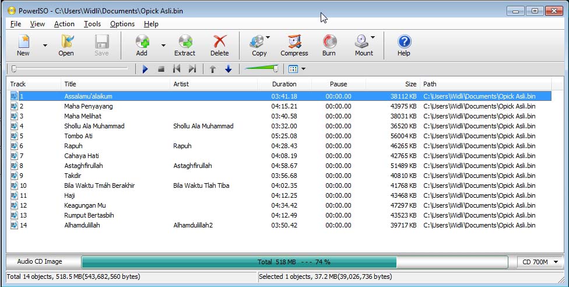The image size is (569, 287).
Task: Move track up with gray arrow
Action: coord(213,69)
